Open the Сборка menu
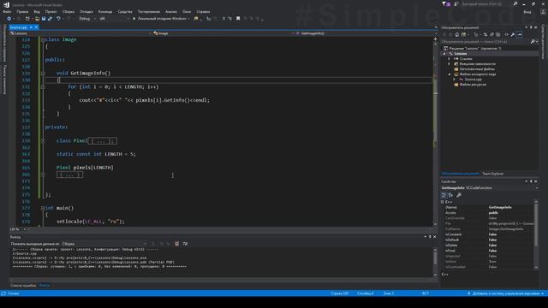Screen dimensions: 548x308 (68, 11)
